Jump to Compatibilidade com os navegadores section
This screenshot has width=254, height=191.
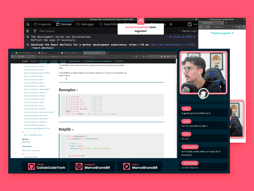tap(97, 61)
